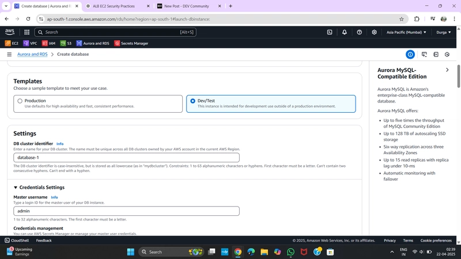The image size is (461, 259).
Task: Click the Windows taskbar Search box
Action: coord(171,252)
